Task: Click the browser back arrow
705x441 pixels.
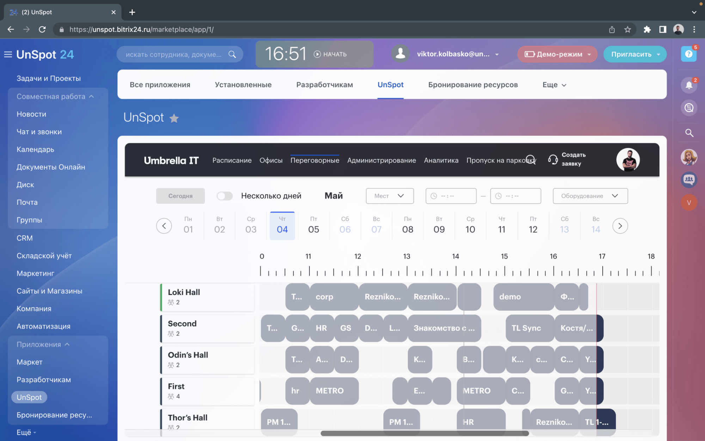Action: [x=11, y=30]
